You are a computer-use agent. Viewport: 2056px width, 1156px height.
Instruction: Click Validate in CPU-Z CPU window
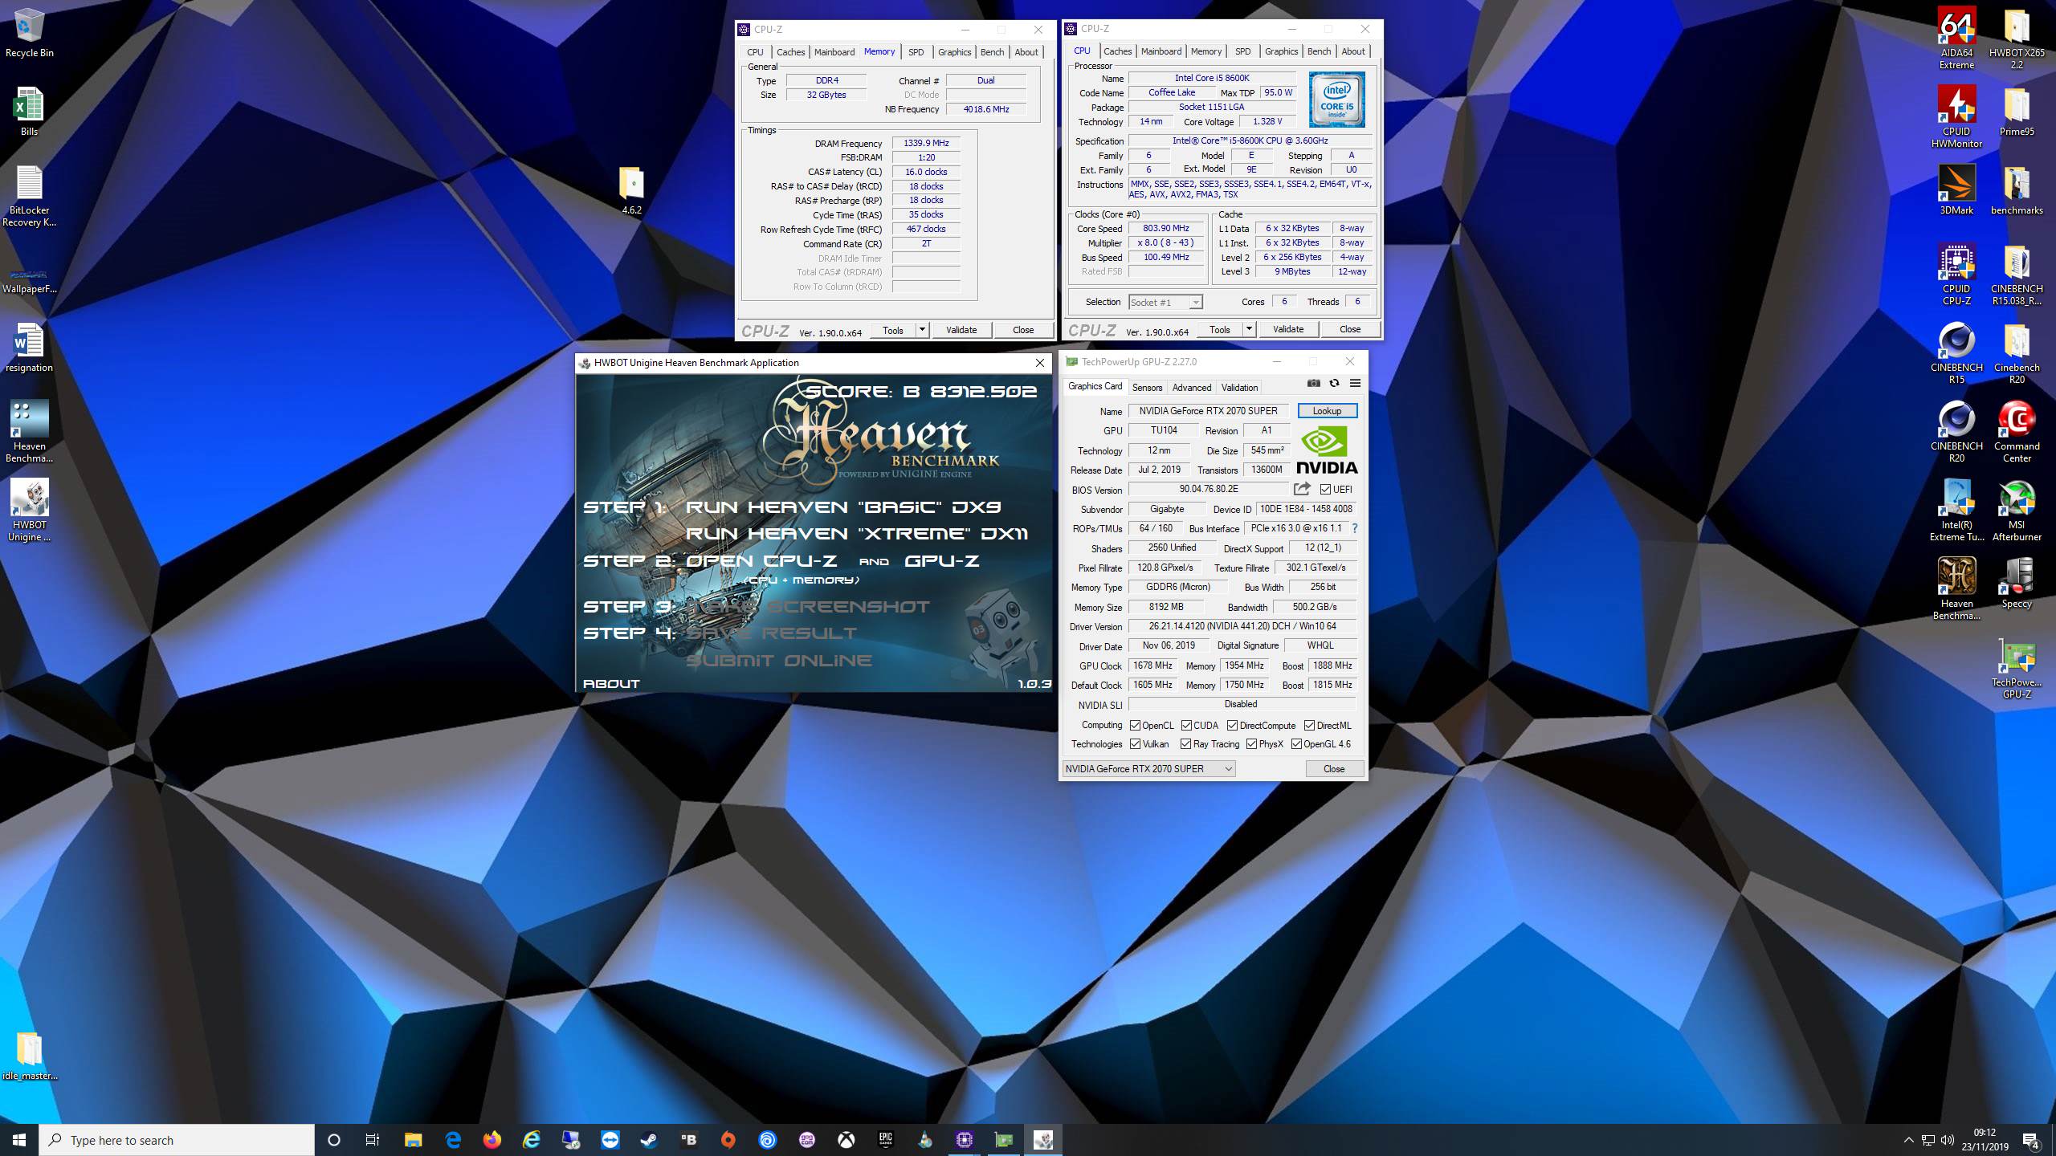1288,329
